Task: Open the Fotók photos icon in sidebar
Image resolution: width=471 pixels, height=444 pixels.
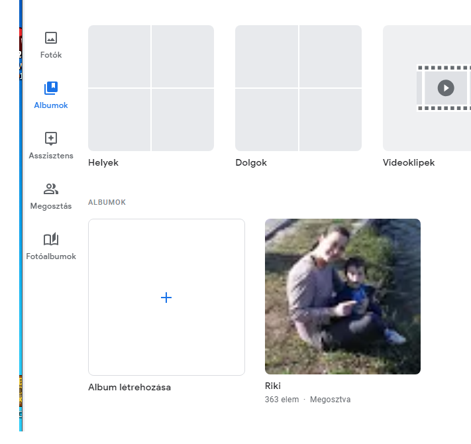Action: [51, 38]
